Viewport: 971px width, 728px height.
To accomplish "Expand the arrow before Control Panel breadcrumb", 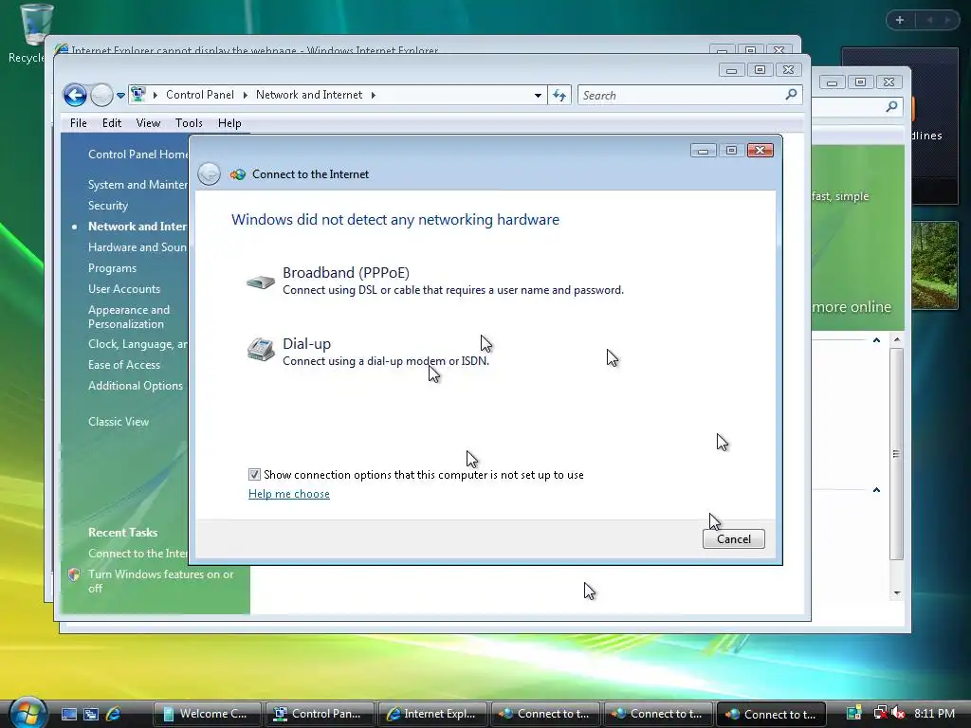I will tap(155, 95).
